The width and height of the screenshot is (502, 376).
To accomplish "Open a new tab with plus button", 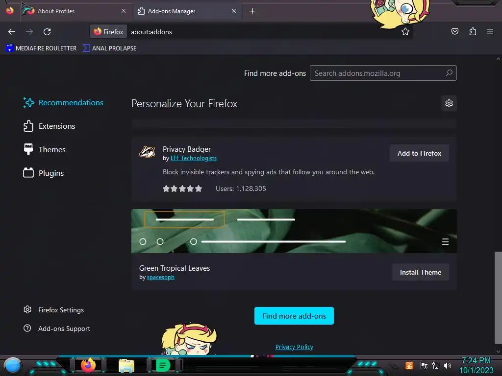I will tap(252, 11).
